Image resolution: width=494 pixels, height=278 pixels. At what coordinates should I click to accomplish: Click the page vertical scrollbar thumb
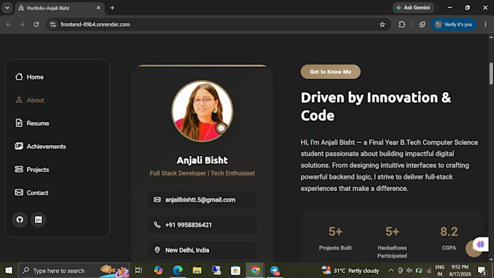tap(491, 73)
